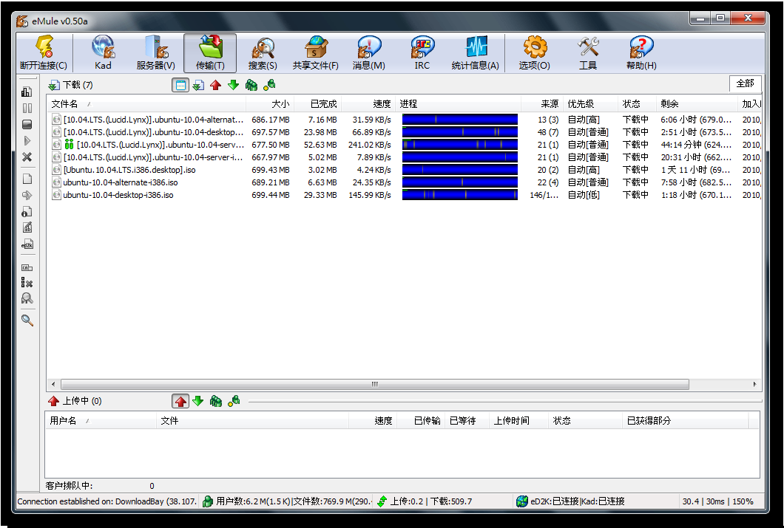
Task: Click the right arrow of horizontal scrollbar
Action: pos(754,384)
